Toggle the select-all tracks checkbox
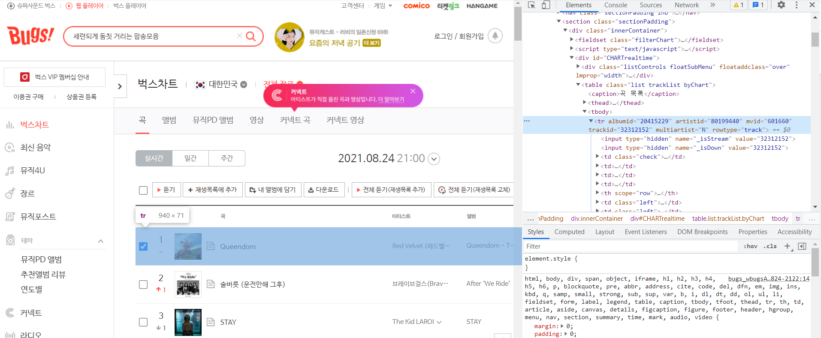821x338 pixels. coord(143,190)
